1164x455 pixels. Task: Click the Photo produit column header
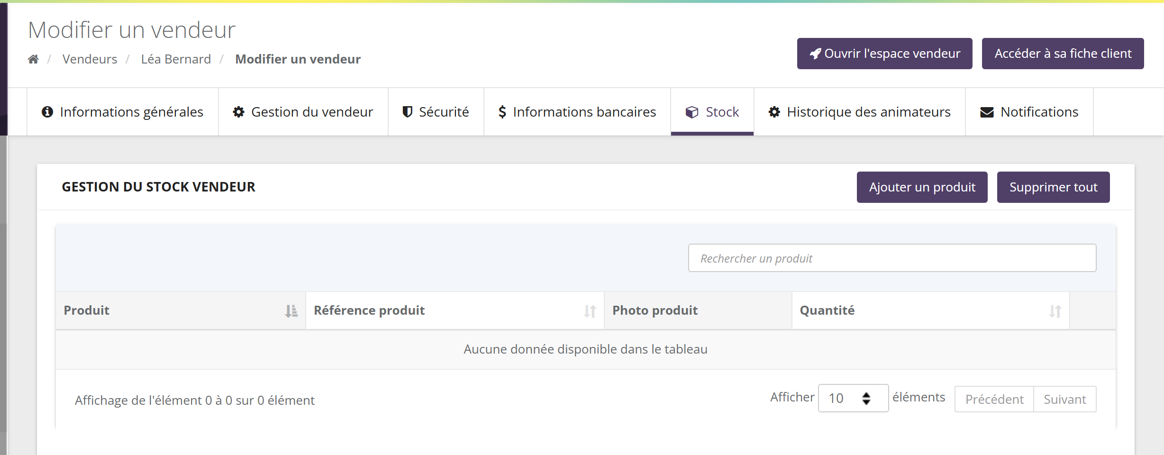pyautogui.click(x=698, y=310)
